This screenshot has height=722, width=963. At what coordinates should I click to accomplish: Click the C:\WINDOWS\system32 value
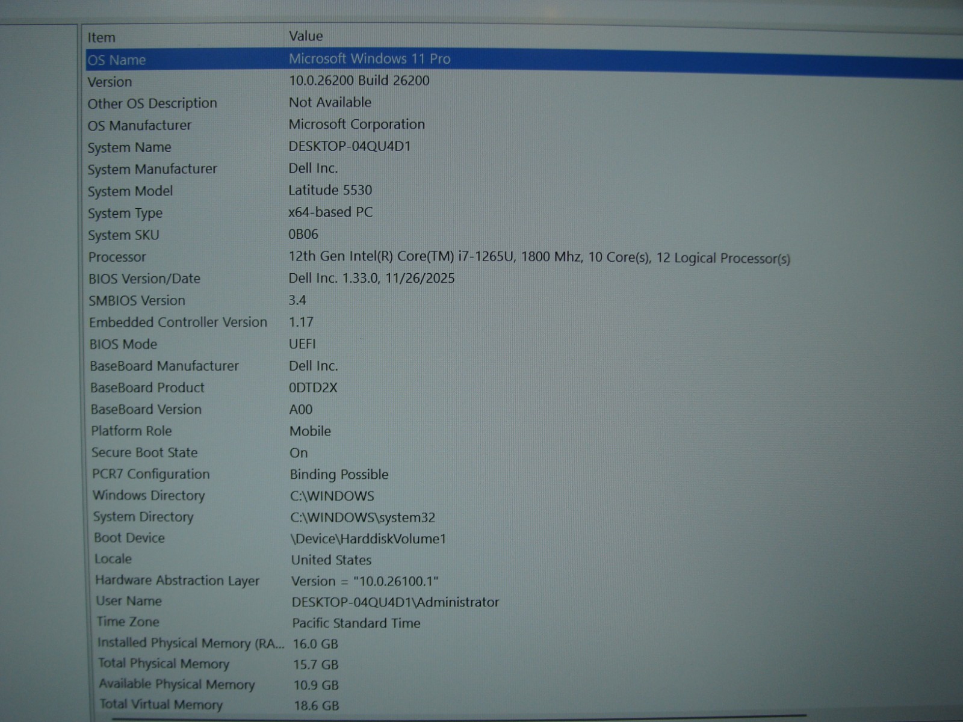pos(363,517)
